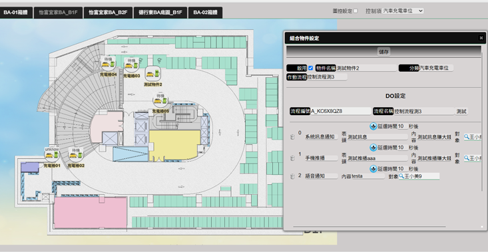Close the 組合物件設定 dialog
The image size is (488, 252).
[481, 38]
